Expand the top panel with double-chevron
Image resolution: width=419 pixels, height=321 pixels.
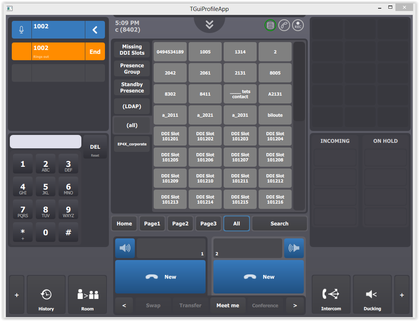[209, 25]
